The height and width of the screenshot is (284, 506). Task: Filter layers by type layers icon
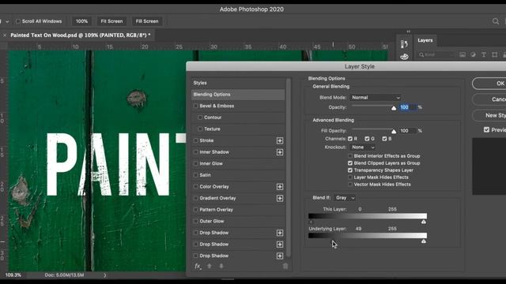pos(484,54)
